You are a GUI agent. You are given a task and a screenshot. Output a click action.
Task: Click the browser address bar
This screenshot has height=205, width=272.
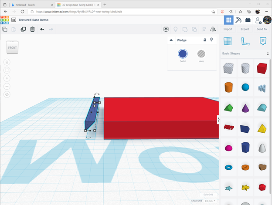[122, 12]
